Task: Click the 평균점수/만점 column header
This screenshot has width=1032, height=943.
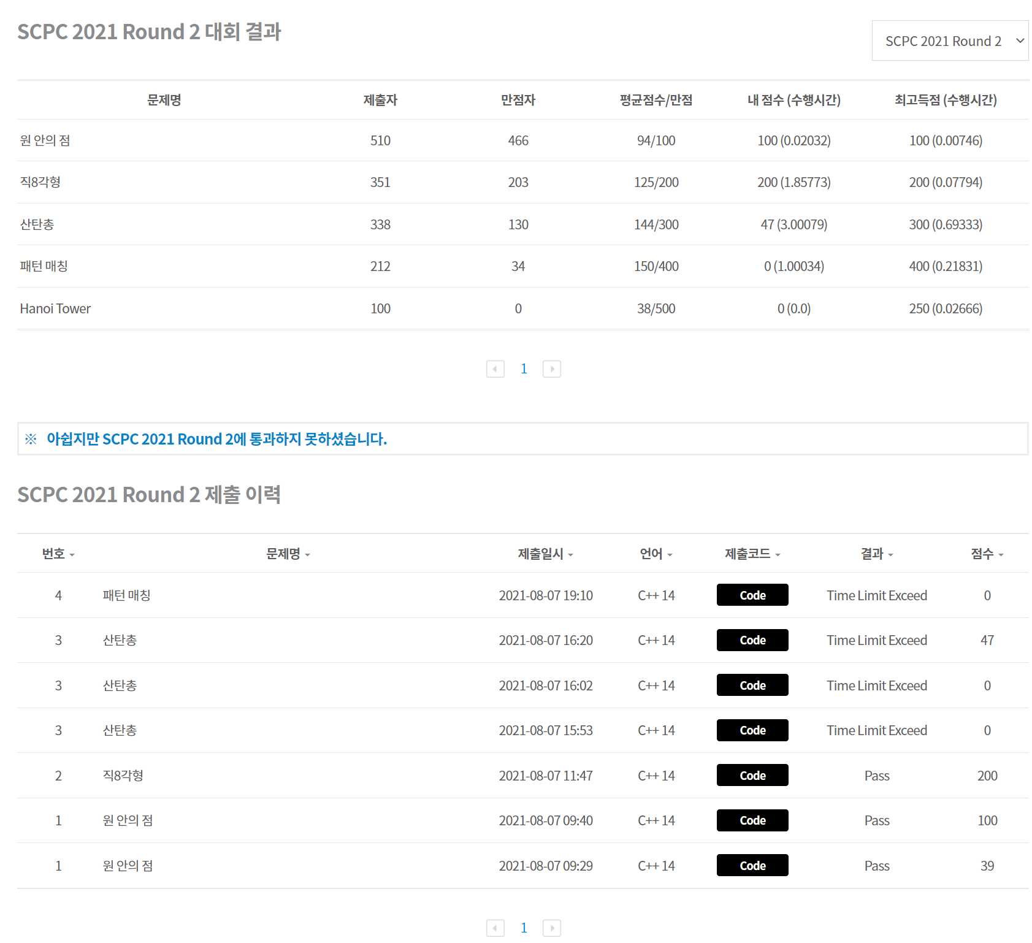Action: pos(656,100)
